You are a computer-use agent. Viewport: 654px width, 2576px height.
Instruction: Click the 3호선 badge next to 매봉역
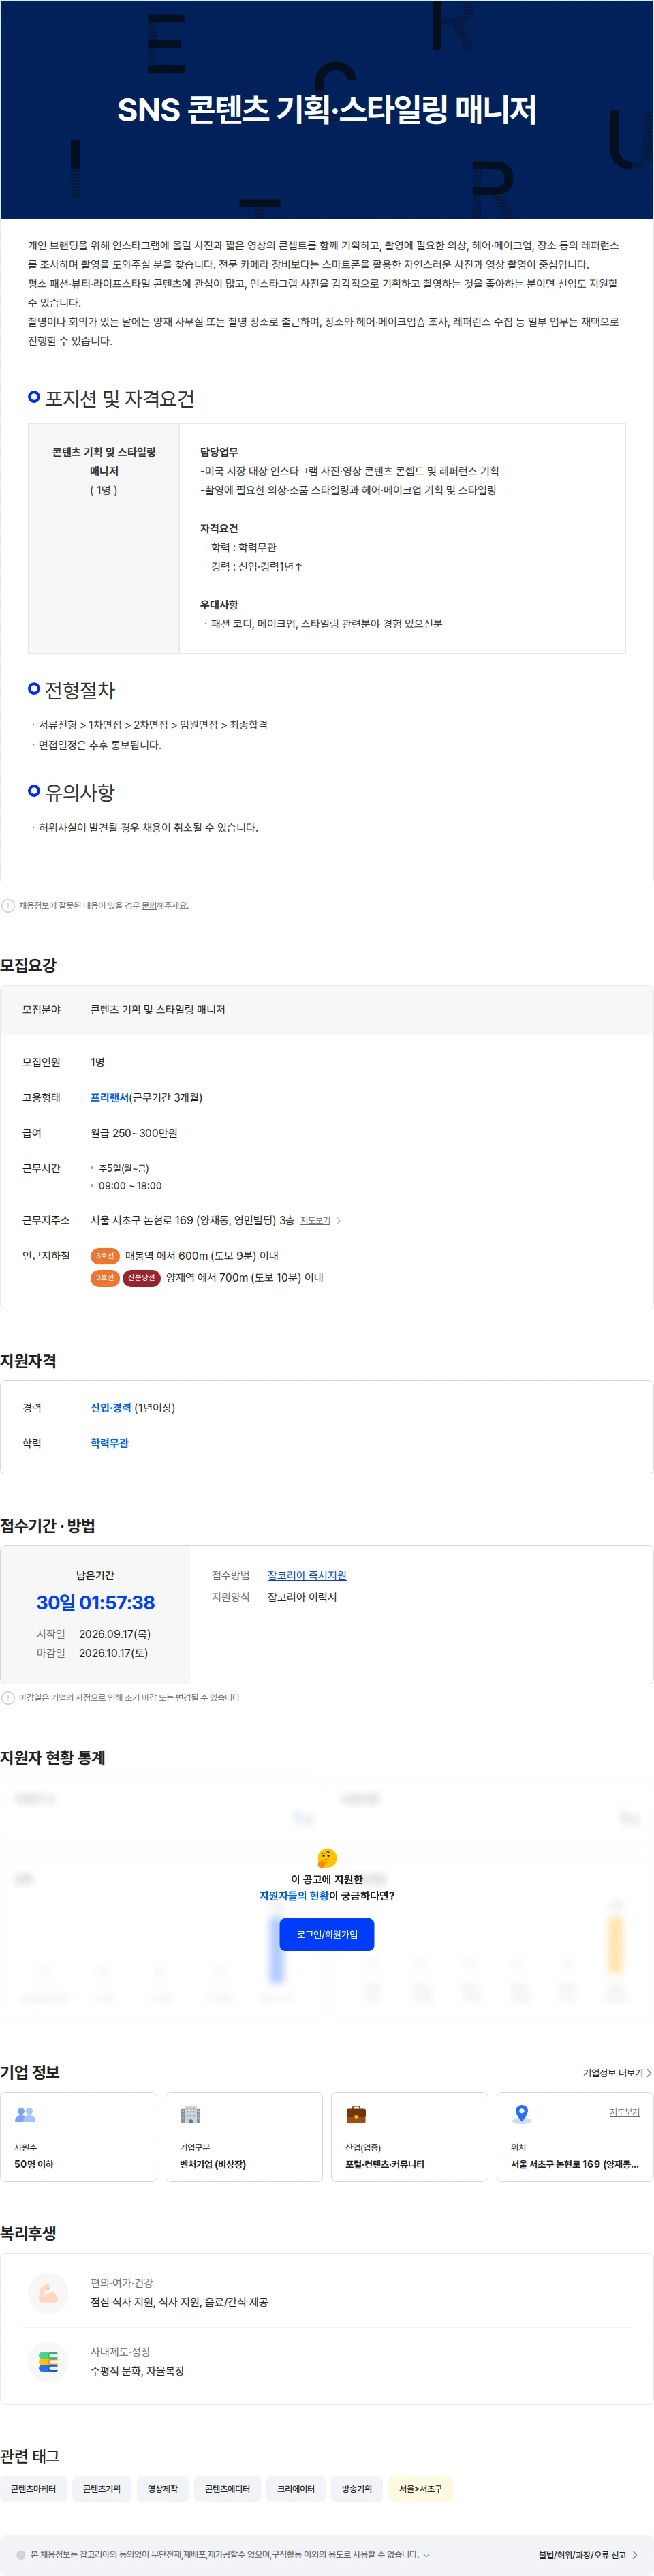point(105,1256)
